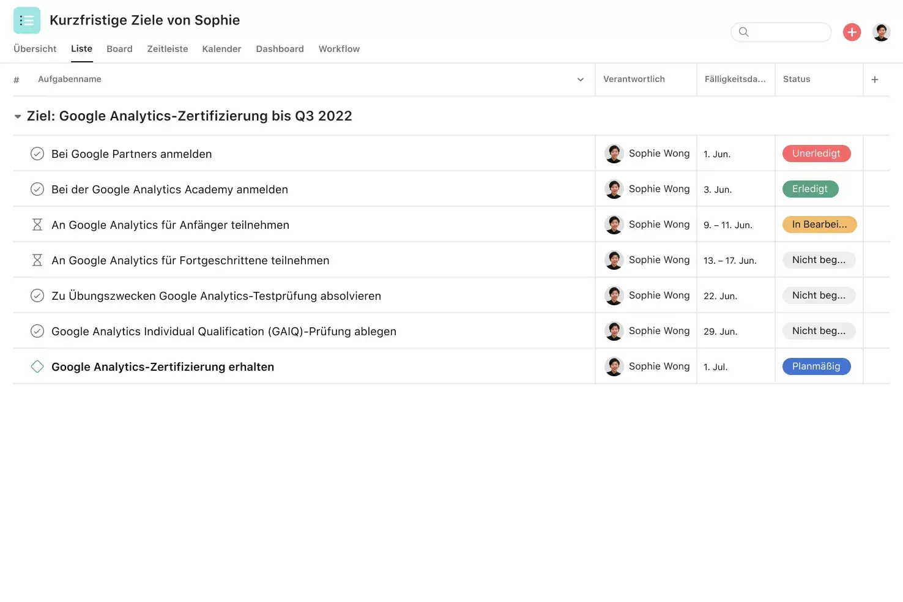
Task: Go to the Dashboard tab
Action: click(x=280, y=49)
